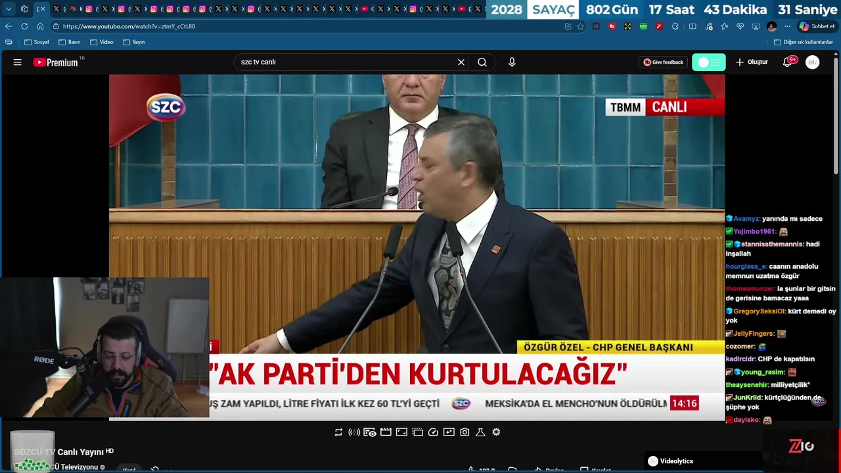The width and height of the screenshot is (841, 473).
Task: Click the Oluştur create button
Action: [x=752, y=62]
